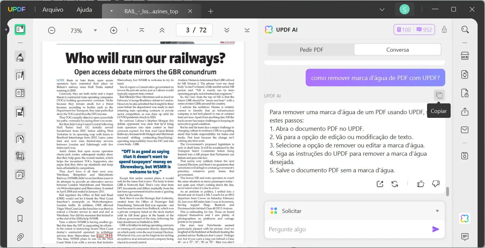Select the RAIL_-_Iss...azines_top document tab

pyautogui.click(x=151, y=11)
